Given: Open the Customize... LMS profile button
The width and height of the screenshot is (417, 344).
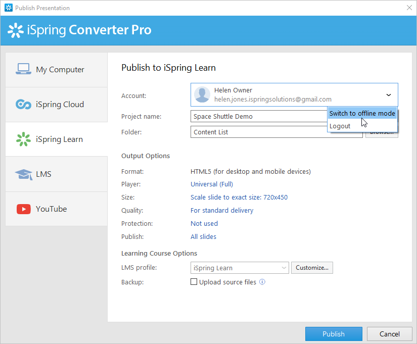Looking at the screenshot, I should [312, 268].
